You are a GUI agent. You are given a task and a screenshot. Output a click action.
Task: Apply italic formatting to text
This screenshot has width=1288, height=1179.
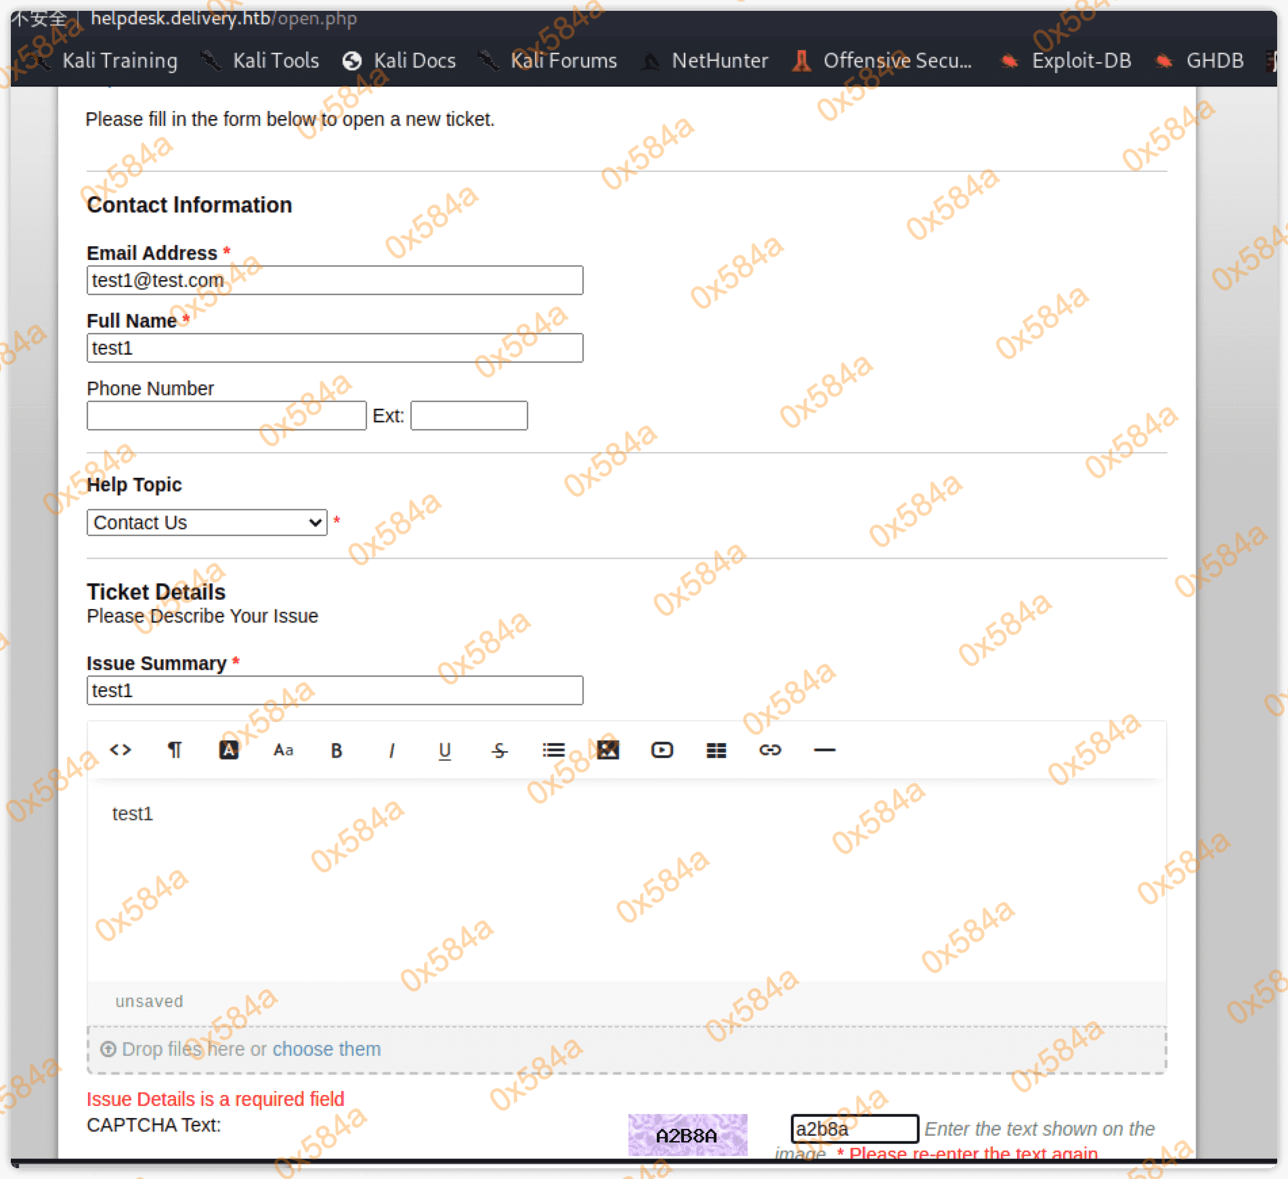(391, 750)
